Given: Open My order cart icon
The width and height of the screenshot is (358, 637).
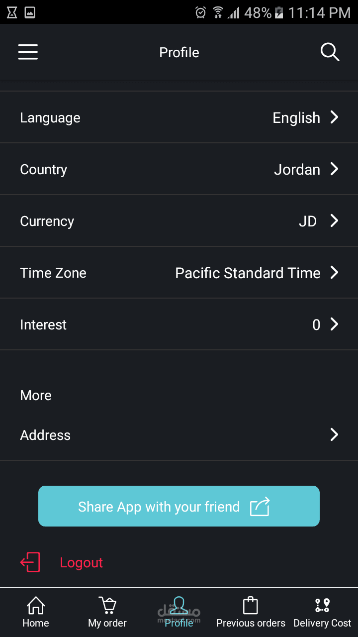Looking at the screenshot, I should [x=107, y=606].
